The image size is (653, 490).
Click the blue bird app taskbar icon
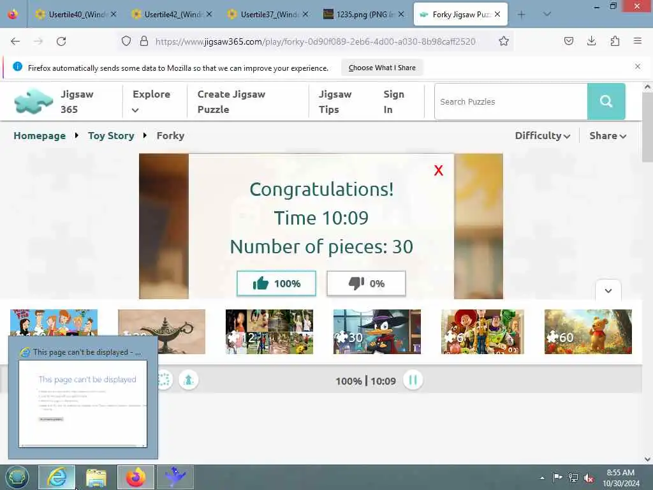[x=175, y=477]
